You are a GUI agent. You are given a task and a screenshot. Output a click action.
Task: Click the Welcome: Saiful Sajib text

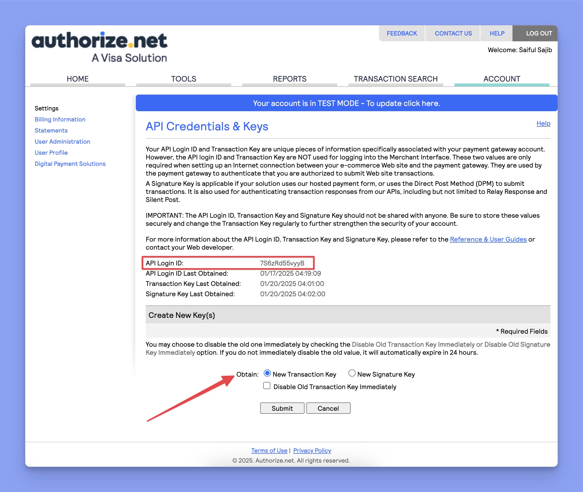pos(520,50)
